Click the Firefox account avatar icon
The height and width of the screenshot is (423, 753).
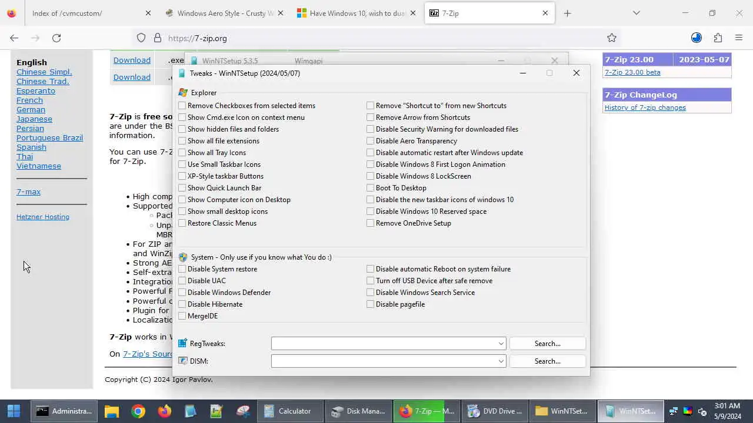pos(697,38)
